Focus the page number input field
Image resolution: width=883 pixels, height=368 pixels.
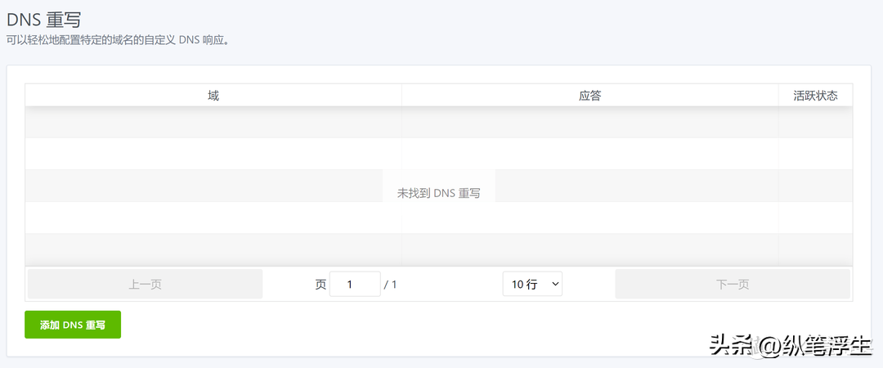coord(355,284)
